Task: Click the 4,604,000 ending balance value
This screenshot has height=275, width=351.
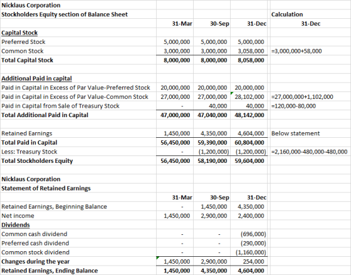Action: [251, 271]
